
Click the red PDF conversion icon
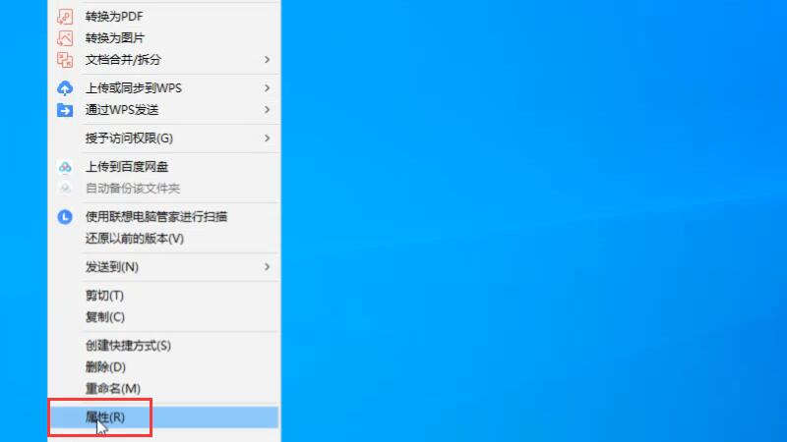65,17
